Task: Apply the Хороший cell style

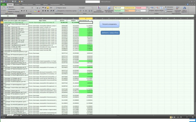Action: pos(119,11)
